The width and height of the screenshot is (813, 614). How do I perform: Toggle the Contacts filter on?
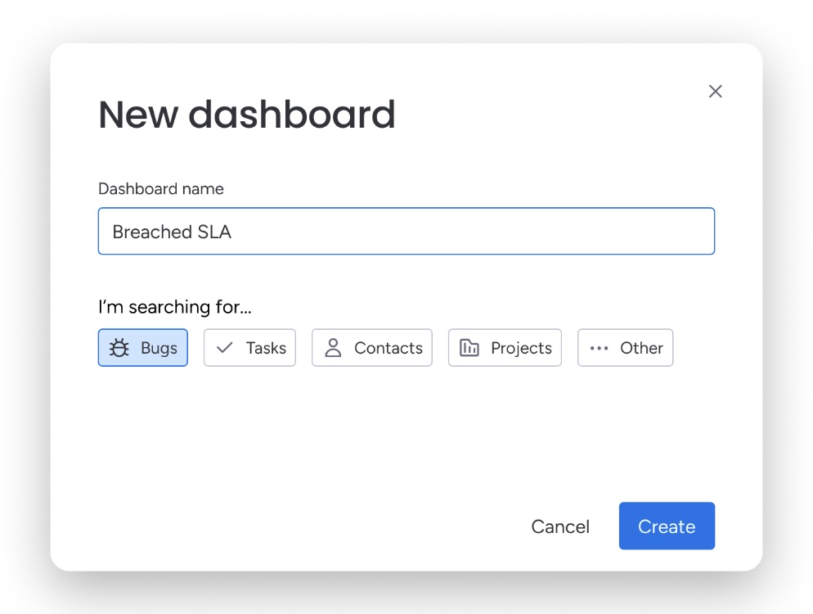[x=371, y=347]
